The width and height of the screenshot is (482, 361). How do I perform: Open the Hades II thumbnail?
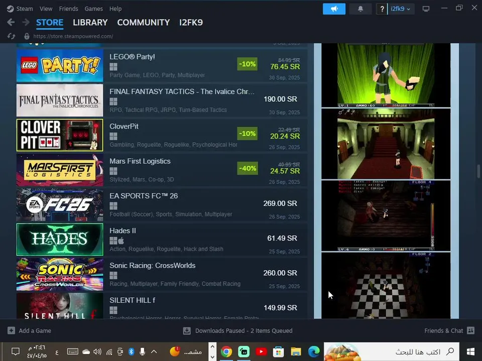click(60, 240)
